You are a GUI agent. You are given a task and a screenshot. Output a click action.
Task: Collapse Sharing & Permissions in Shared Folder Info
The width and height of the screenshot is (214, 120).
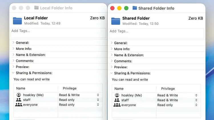[112, 73]
